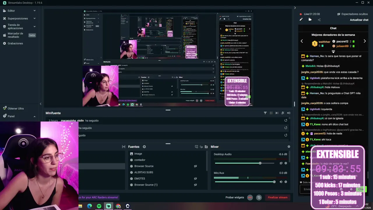Pause the Minifuente alert queue
373x210 pixels.
(x=271, y=113)
